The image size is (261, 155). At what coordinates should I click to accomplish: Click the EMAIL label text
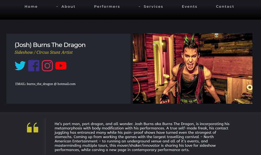21,84
